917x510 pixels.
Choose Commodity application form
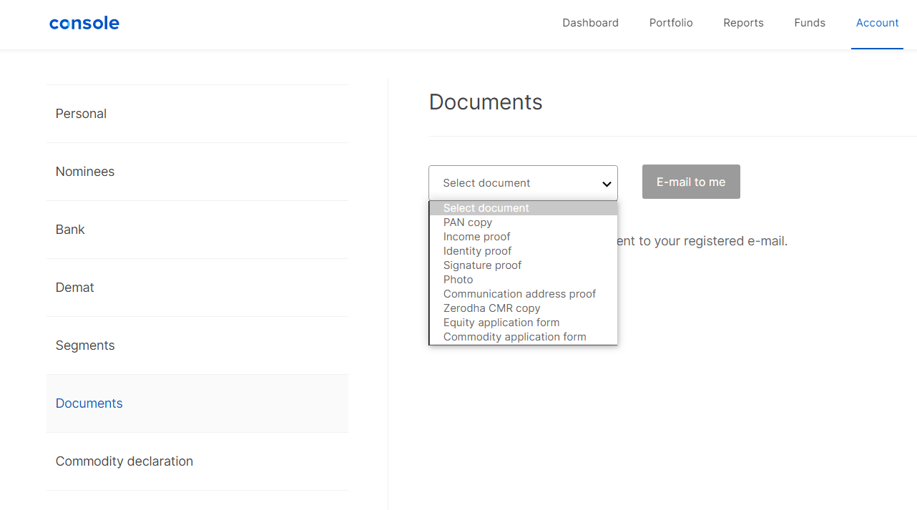514,337
